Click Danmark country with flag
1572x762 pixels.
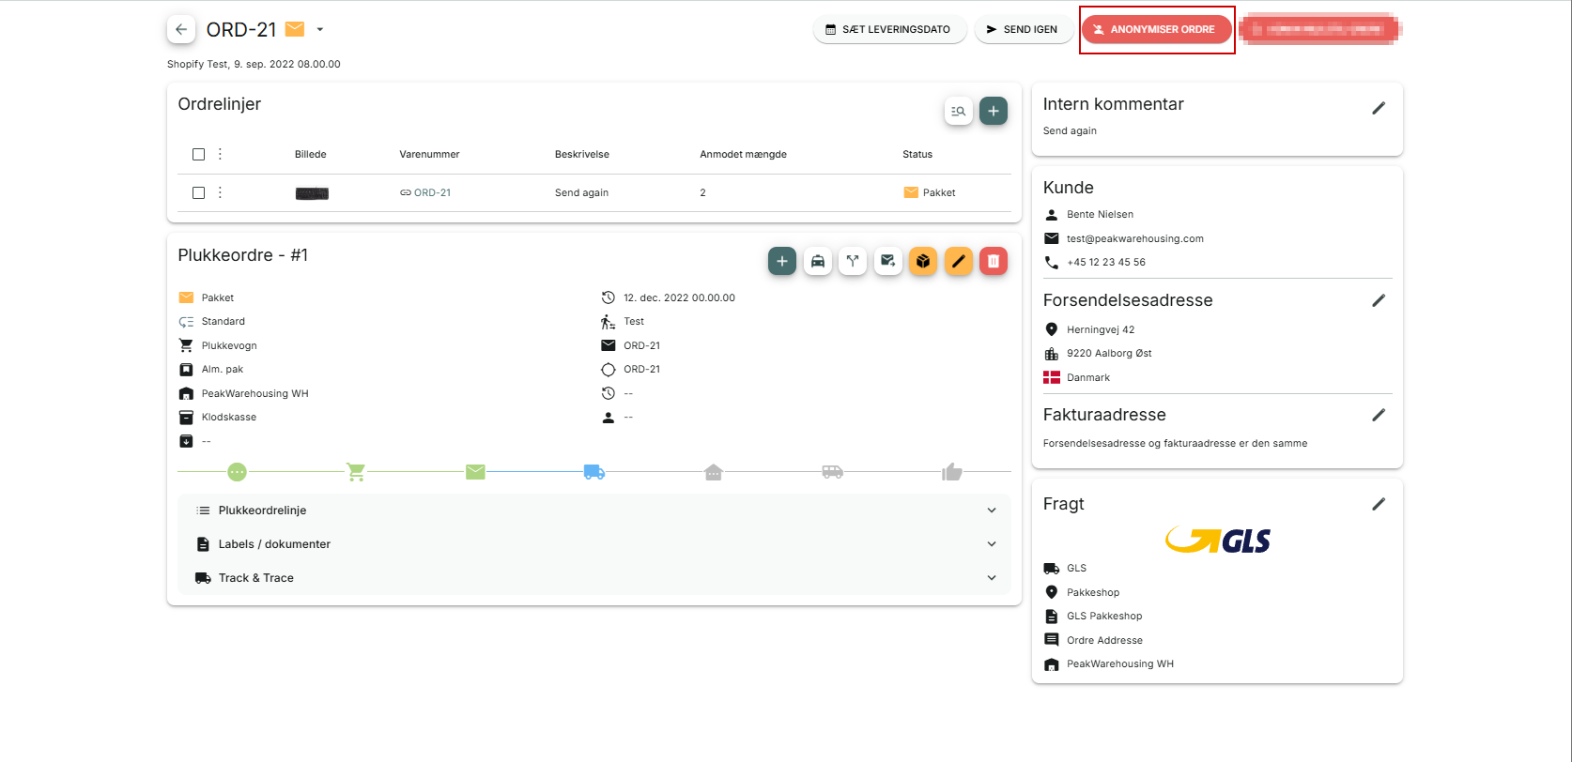(x=1077, y=377)
